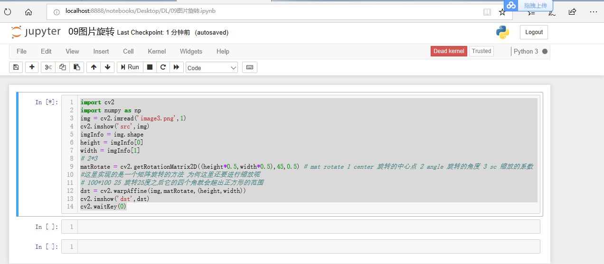Click the Python 3 kernel name
Viewport: 604px width, 264px height.
tap(526, 51)
